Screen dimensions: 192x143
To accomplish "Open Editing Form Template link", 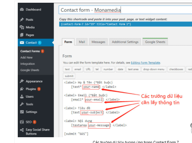I will 146,63.
